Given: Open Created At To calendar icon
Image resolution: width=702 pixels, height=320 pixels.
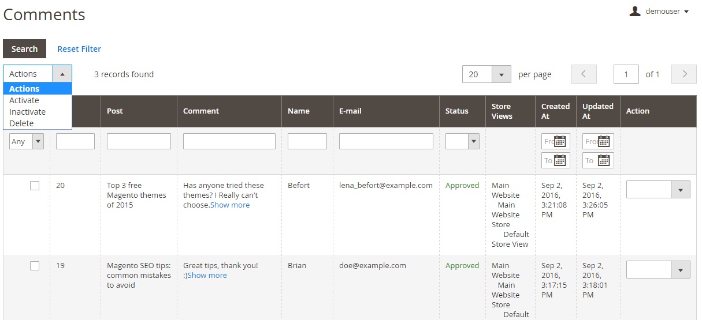Looking at the screenshot, I should 560,160.
